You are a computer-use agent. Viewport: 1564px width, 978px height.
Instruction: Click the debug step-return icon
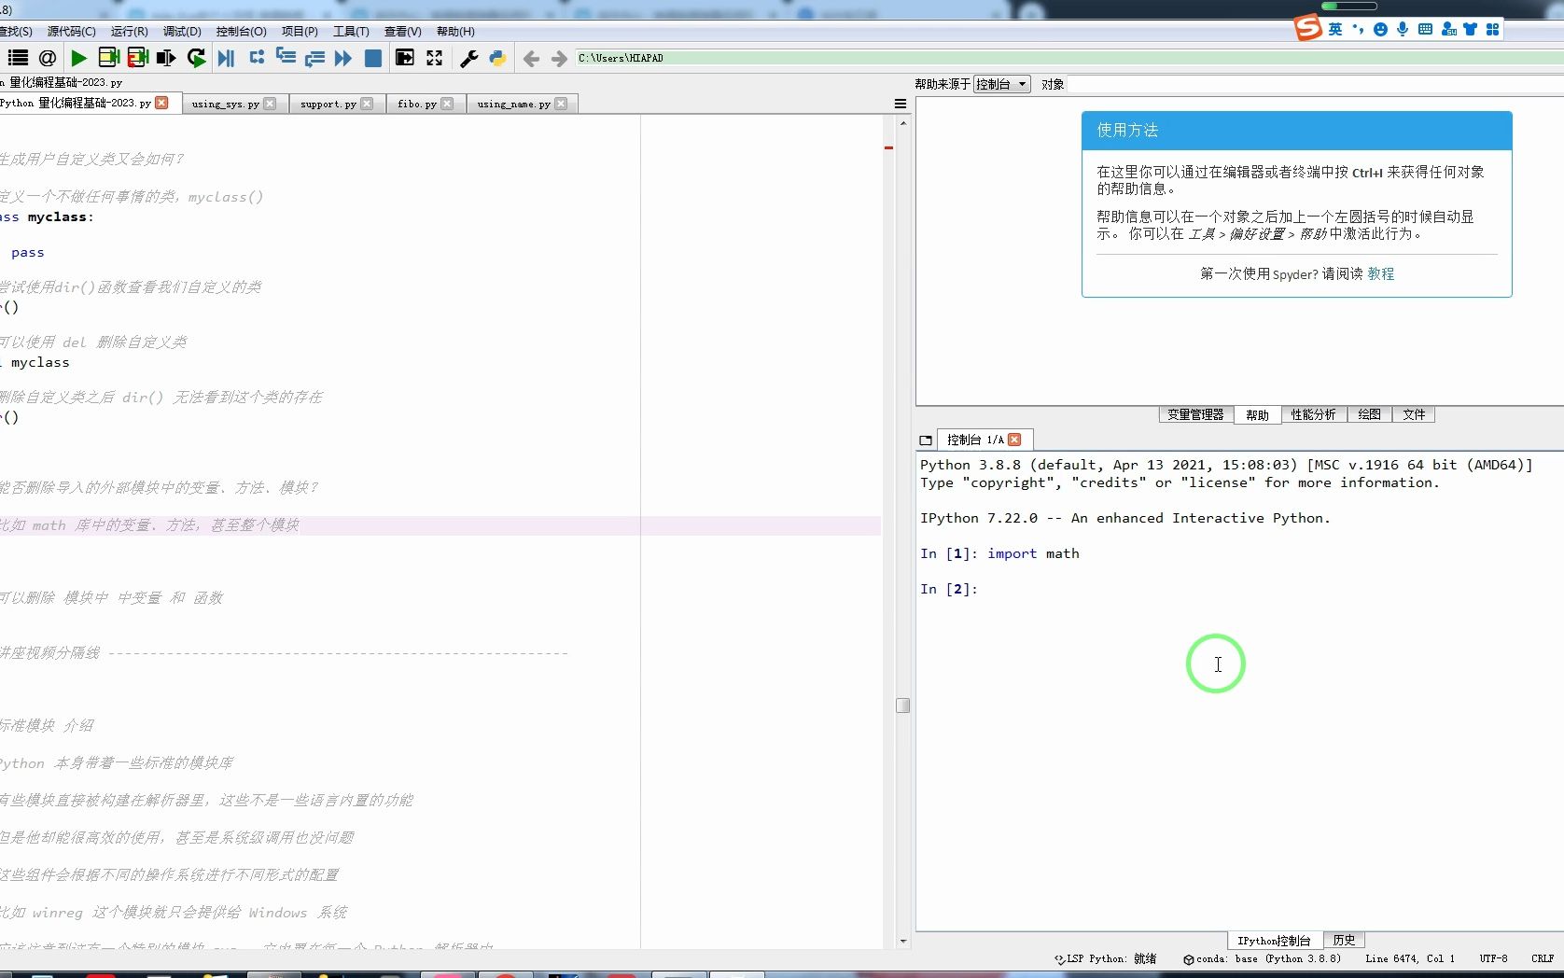(314, 58)
